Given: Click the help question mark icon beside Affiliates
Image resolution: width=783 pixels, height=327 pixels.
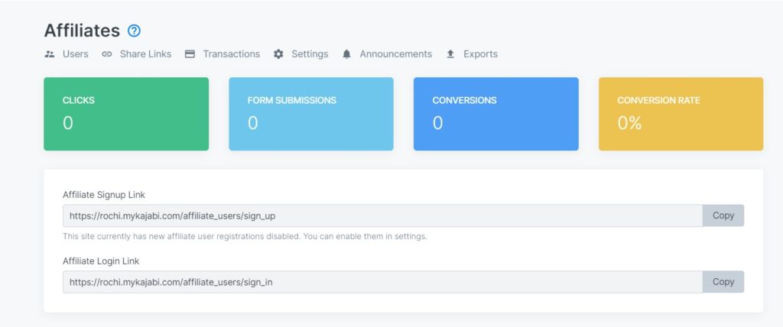Looking at the screenshot, I should coord(135,31).
